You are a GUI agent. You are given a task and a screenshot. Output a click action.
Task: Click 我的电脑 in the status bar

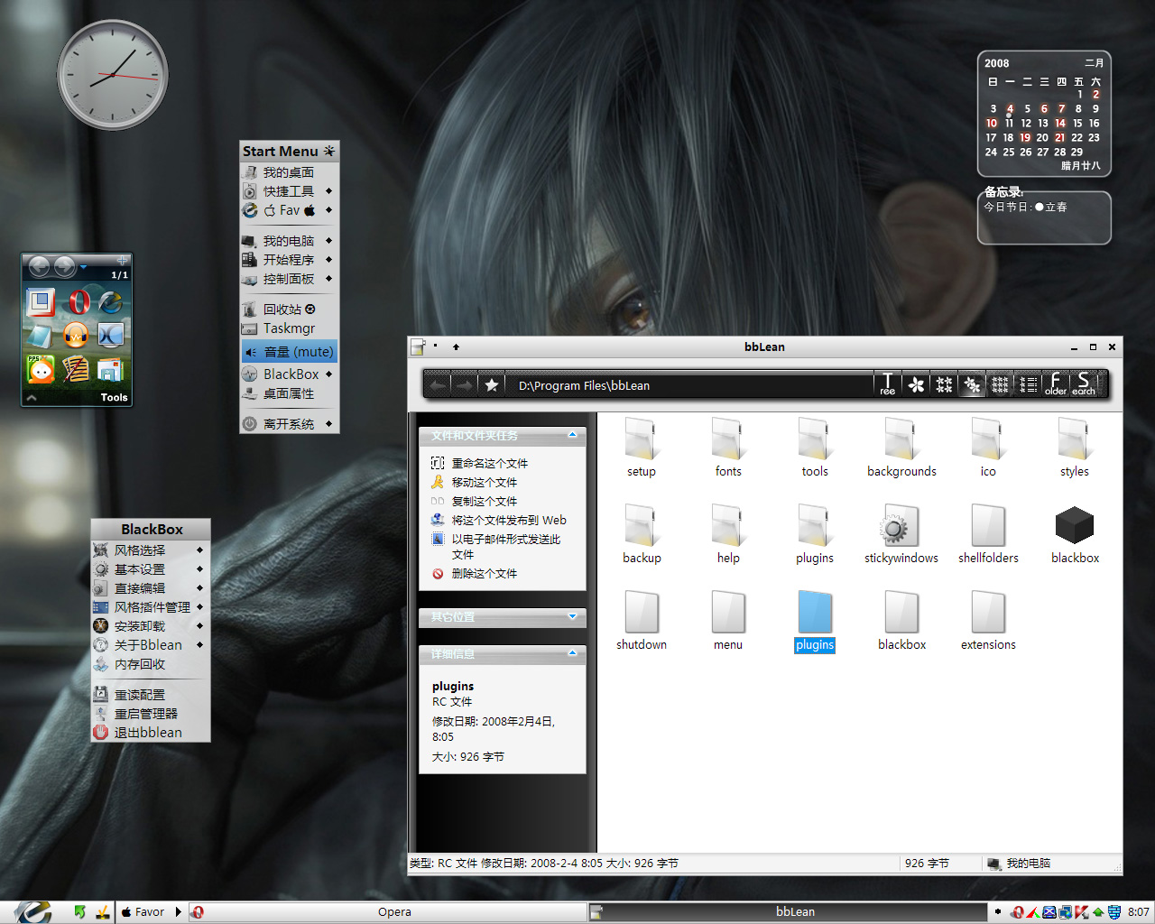1028,864
